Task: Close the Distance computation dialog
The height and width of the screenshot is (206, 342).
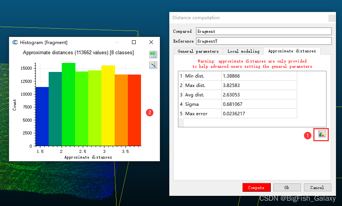Action: [332, 18]
